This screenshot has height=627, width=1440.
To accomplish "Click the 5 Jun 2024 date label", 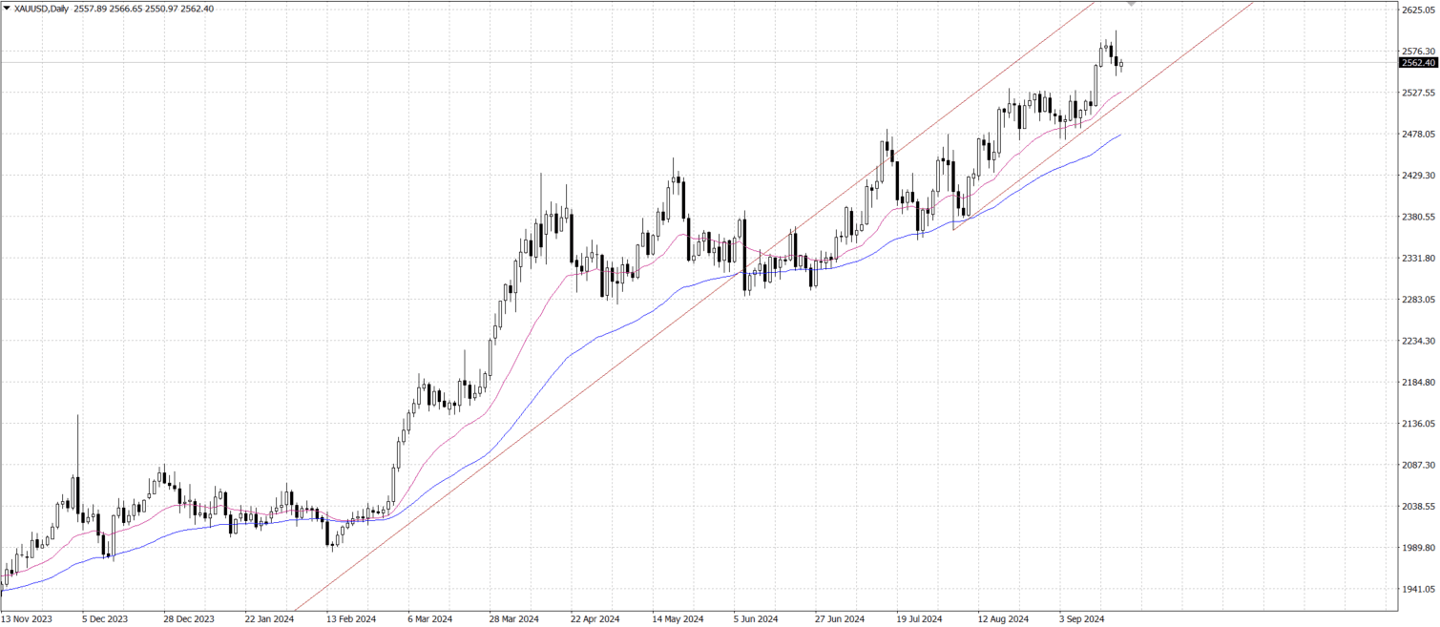I will coord(757,619).
